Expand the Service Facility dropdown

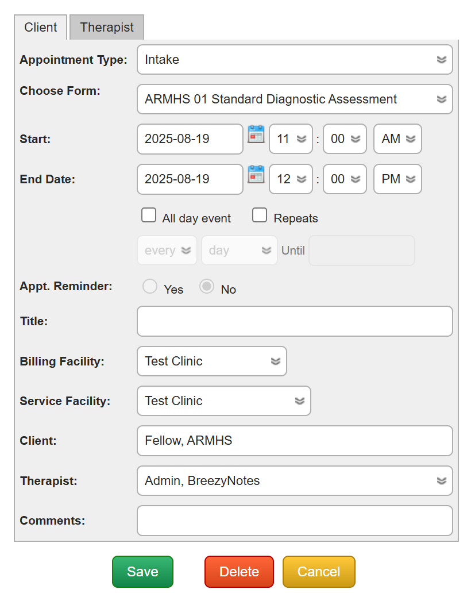(x=223, y=401)
